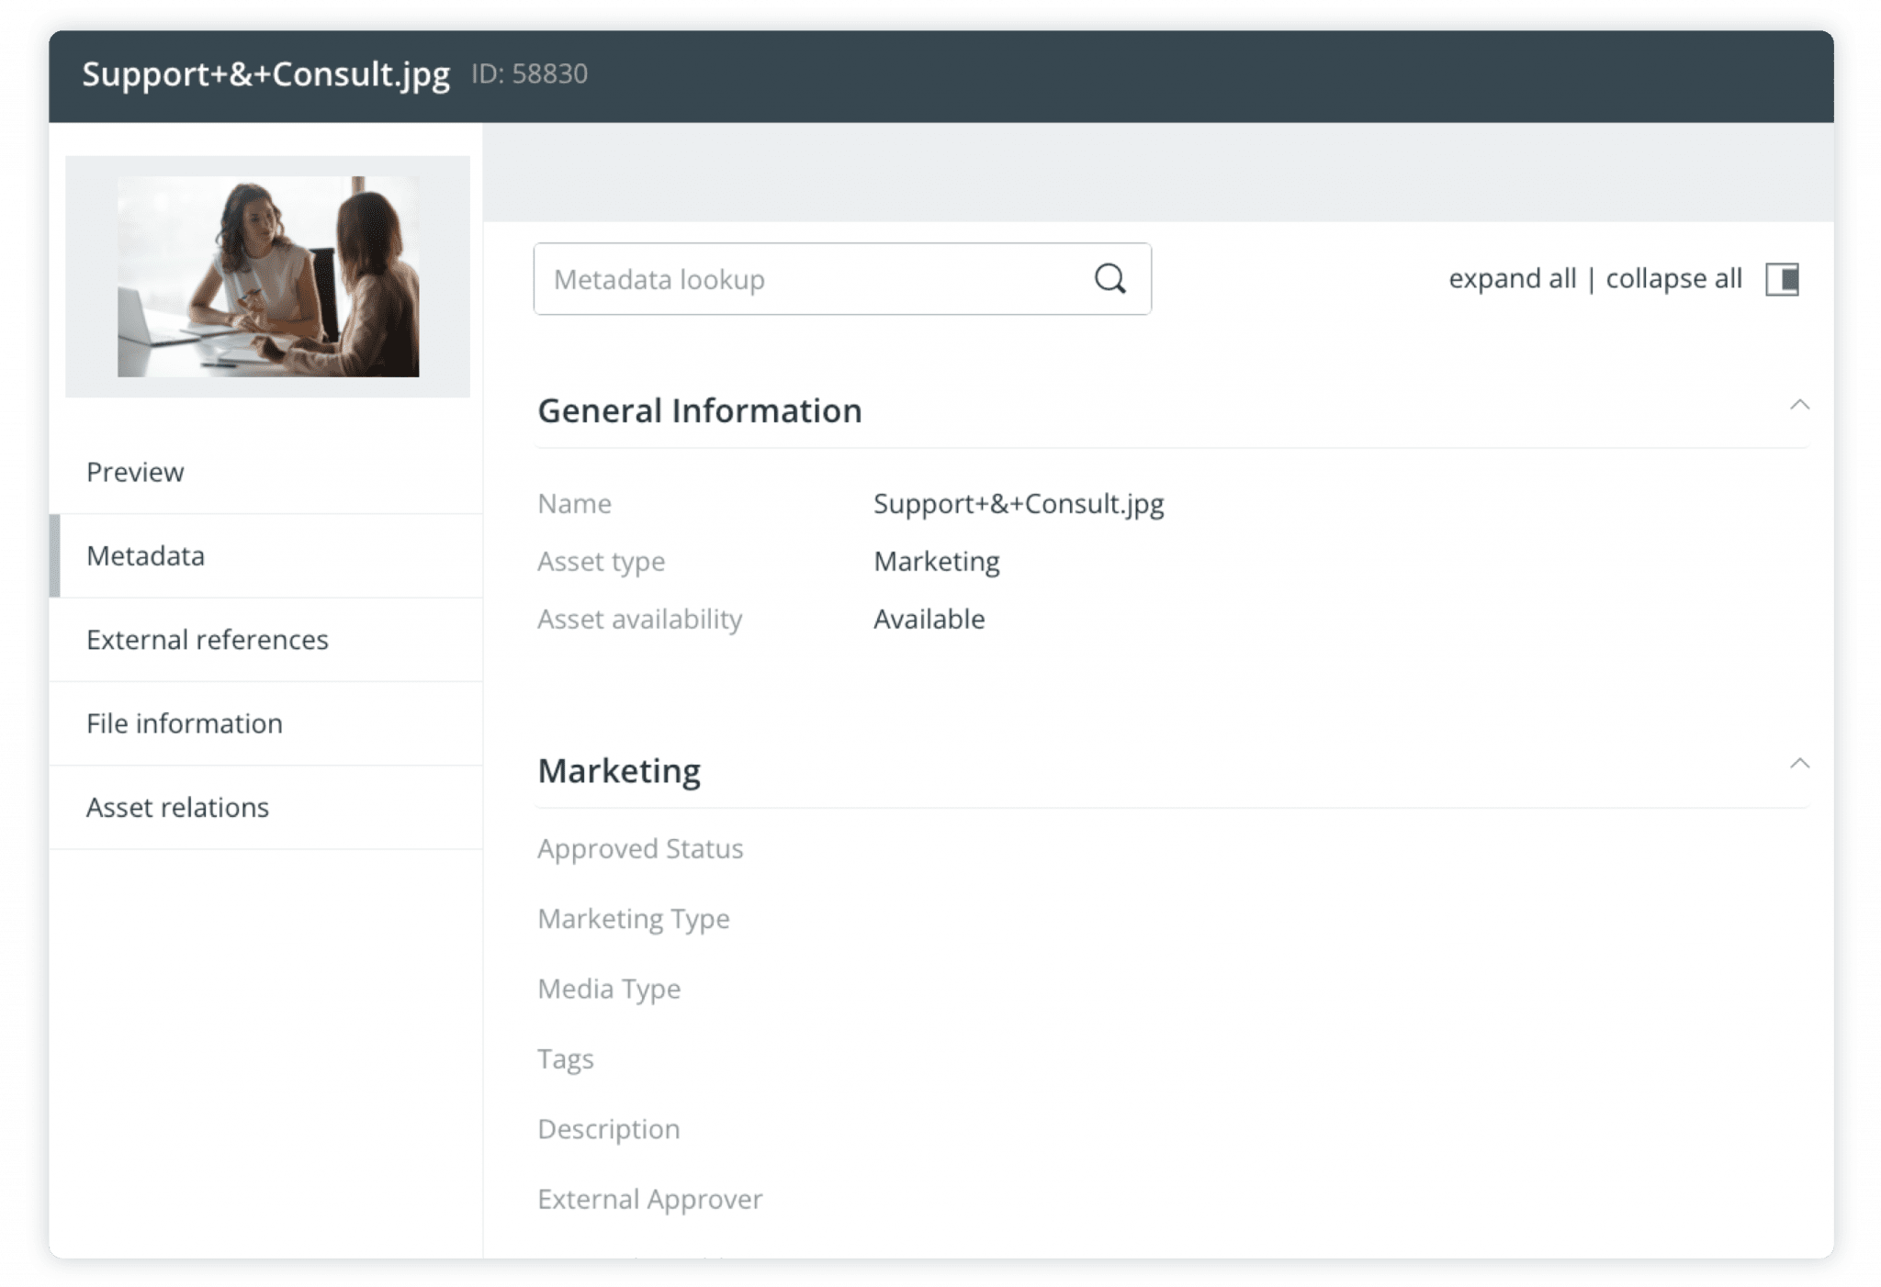Click the Approved Status field
The image size is (1881, 1287).
(x=641, y=848)
